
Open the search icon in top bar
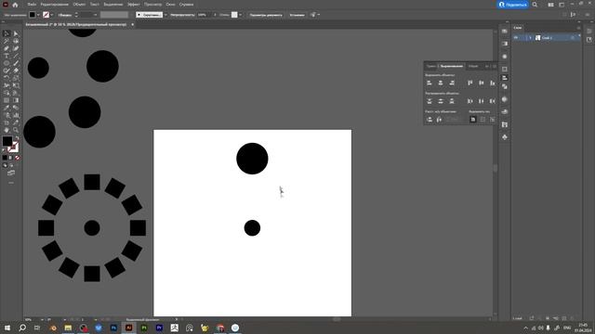(535, 5)
